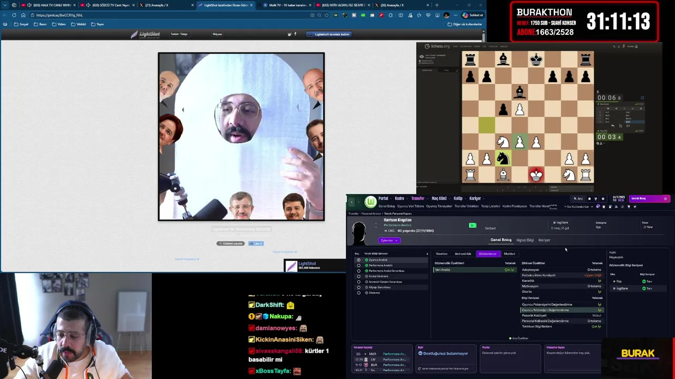Open a new browser tab with the plus icon
This screenshot has height=379, width=675.
437,5
